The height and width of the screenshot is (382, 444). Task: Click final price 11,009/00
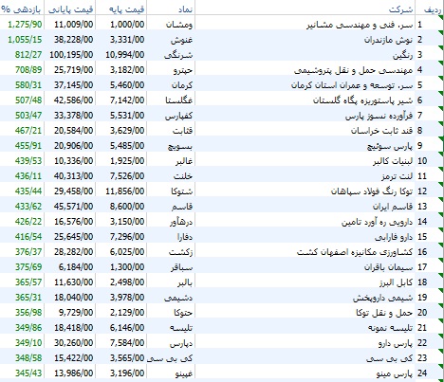73,25
